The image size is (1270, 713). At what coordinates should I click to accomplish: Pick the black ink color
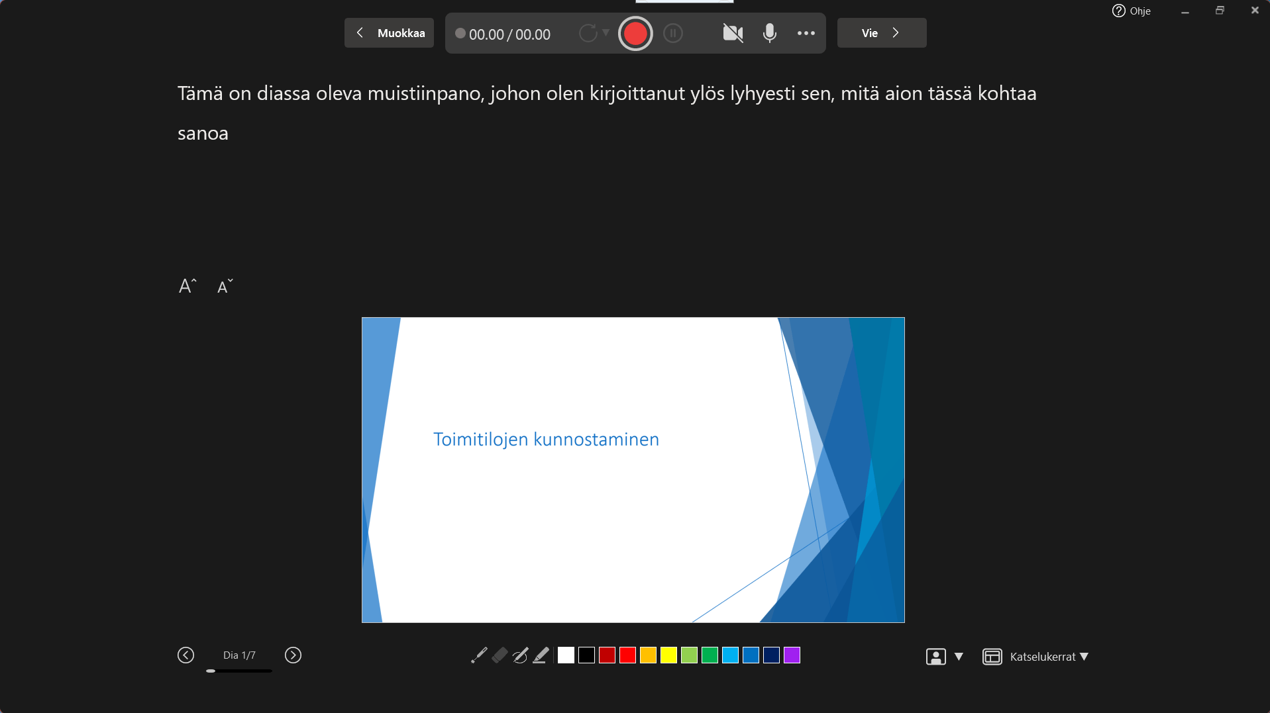[x=587, y=655]
